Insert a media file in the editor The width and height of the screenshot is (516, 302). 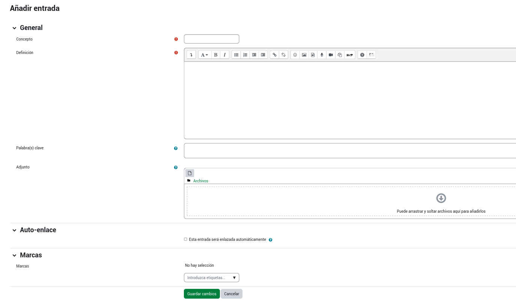313,55
